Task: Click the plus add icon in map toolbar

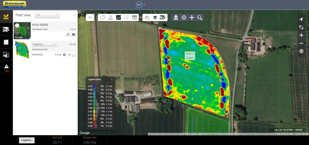Action: [x=192, y=18]
